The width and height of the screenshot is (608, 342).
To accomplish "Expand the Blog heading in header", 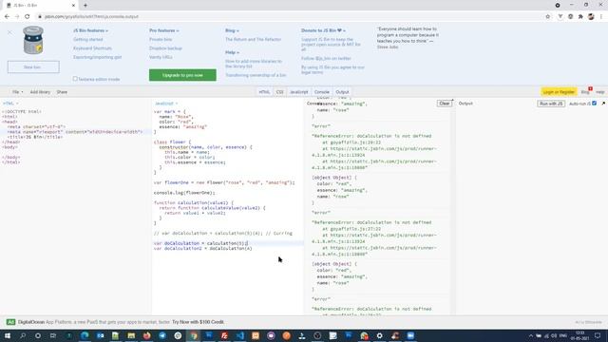I will click(x=232, y=30).
